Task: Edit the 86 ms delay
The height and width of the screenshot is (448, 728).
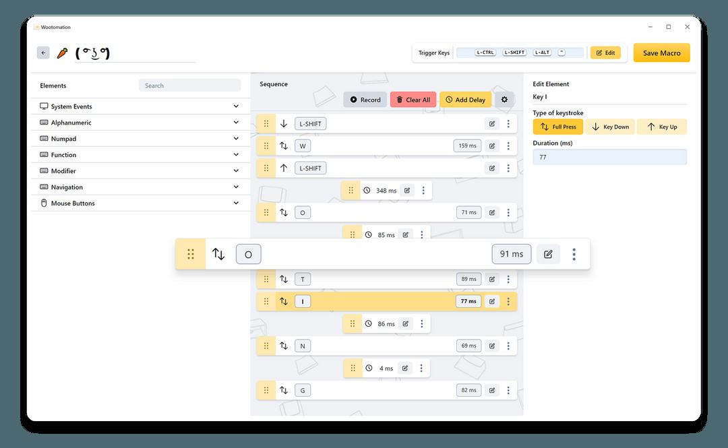Action: click(x=405, y=323)
